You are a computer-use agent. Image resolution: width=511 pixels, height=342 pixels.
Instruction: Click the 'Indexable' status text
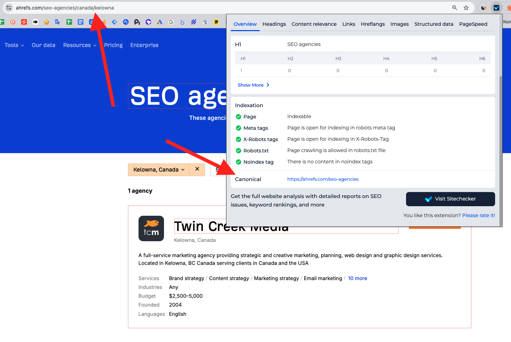pos(299,116)
